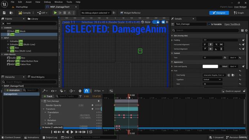Toggle the Inherit color checkbox
The width and height of the screenshot is (249, 140).
pyautogui.click(x=221, y=66)
